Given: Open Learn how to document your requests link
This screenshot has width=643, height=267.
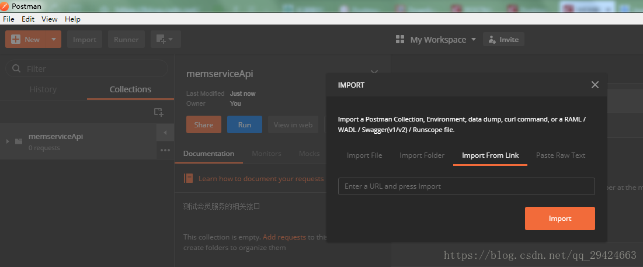Looking at the screenshot, I should 261,179.
